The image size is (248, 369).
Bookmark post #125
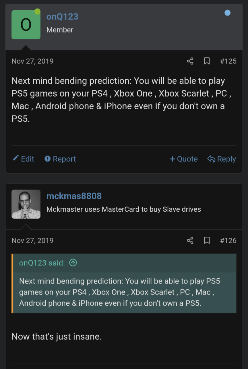click(207, 61)
